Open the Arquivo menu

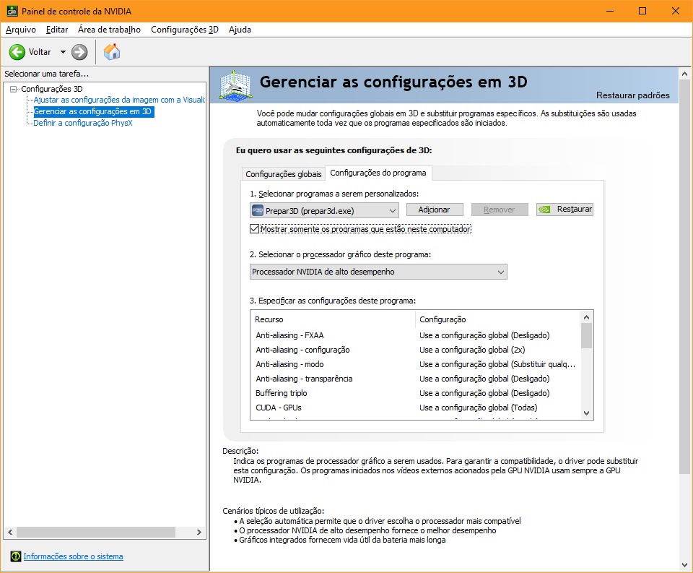(x=21, y=30)
